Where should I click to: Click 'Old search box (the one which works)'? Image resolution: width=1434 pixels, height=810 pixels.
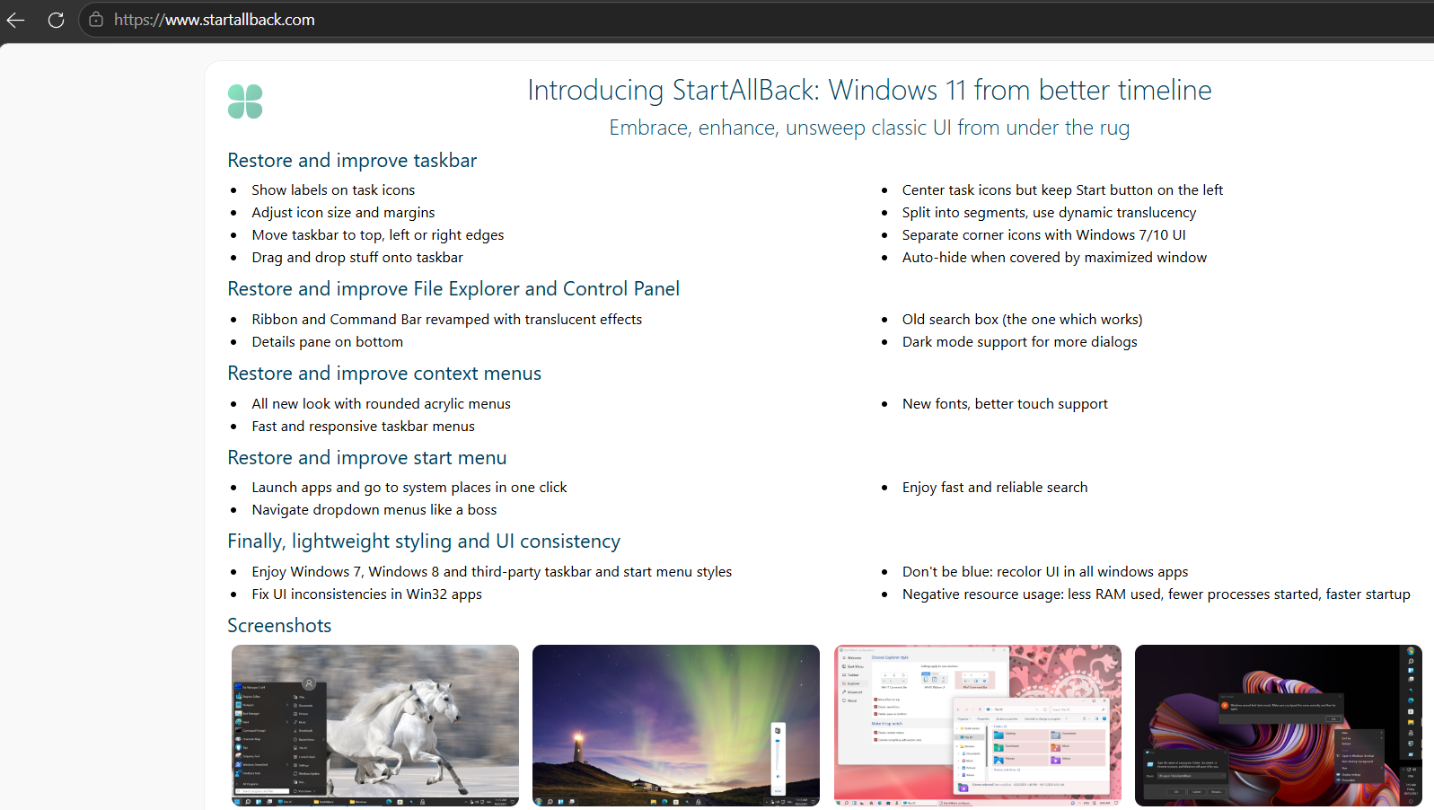point(1022,320)
